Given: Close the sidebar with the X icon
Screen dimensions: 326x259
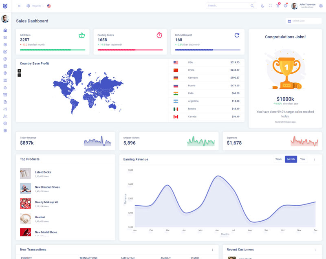Looking at the screenshot, I should (19, 6).
